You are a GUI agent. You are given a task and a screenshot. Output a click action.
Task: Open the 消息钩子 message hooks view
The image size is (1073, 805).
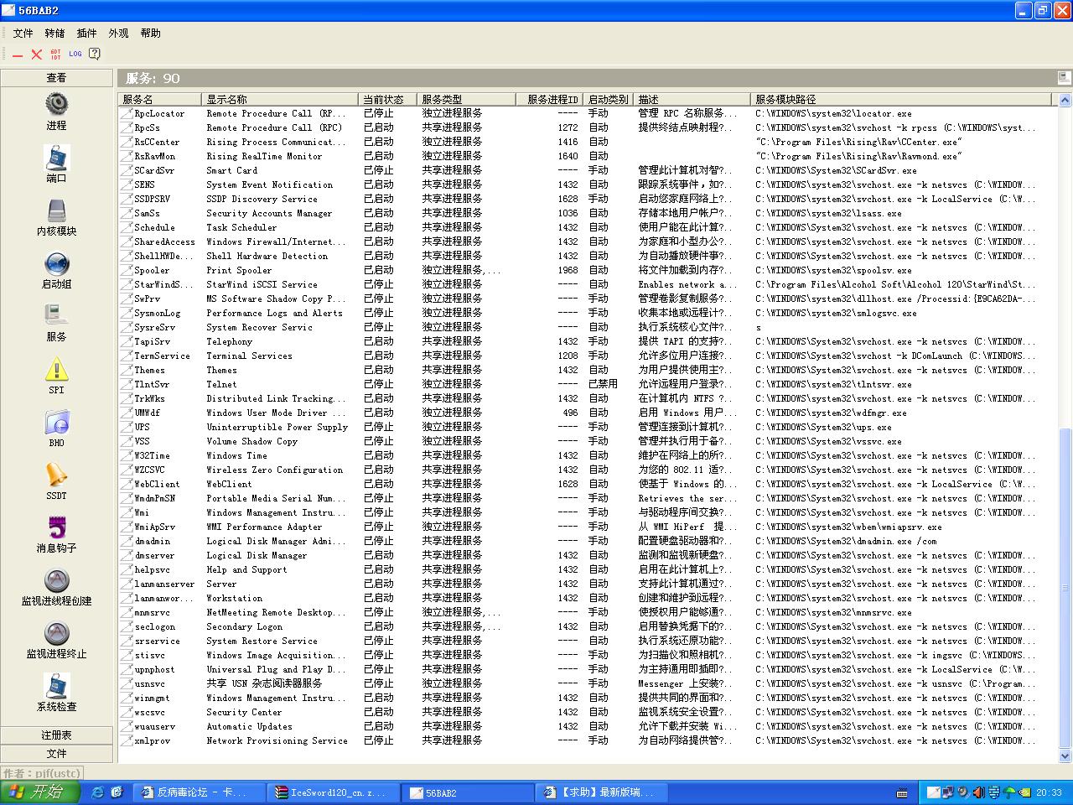(x=56, y=533)
